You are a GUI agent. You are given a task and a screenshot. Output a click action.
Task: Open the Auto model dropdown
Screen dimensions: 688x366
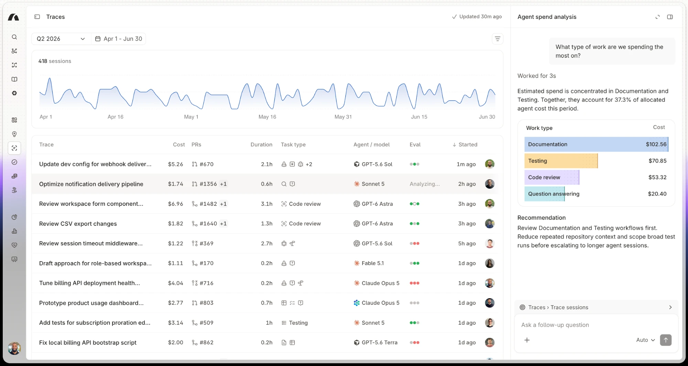pyautogui.click(x=645, y=340)
